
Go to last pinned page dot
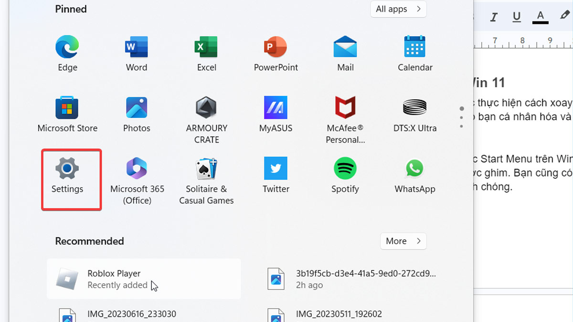[461, 126]
